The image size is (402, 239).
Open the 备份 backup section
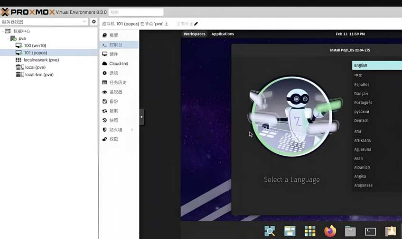tap(113, 101)
